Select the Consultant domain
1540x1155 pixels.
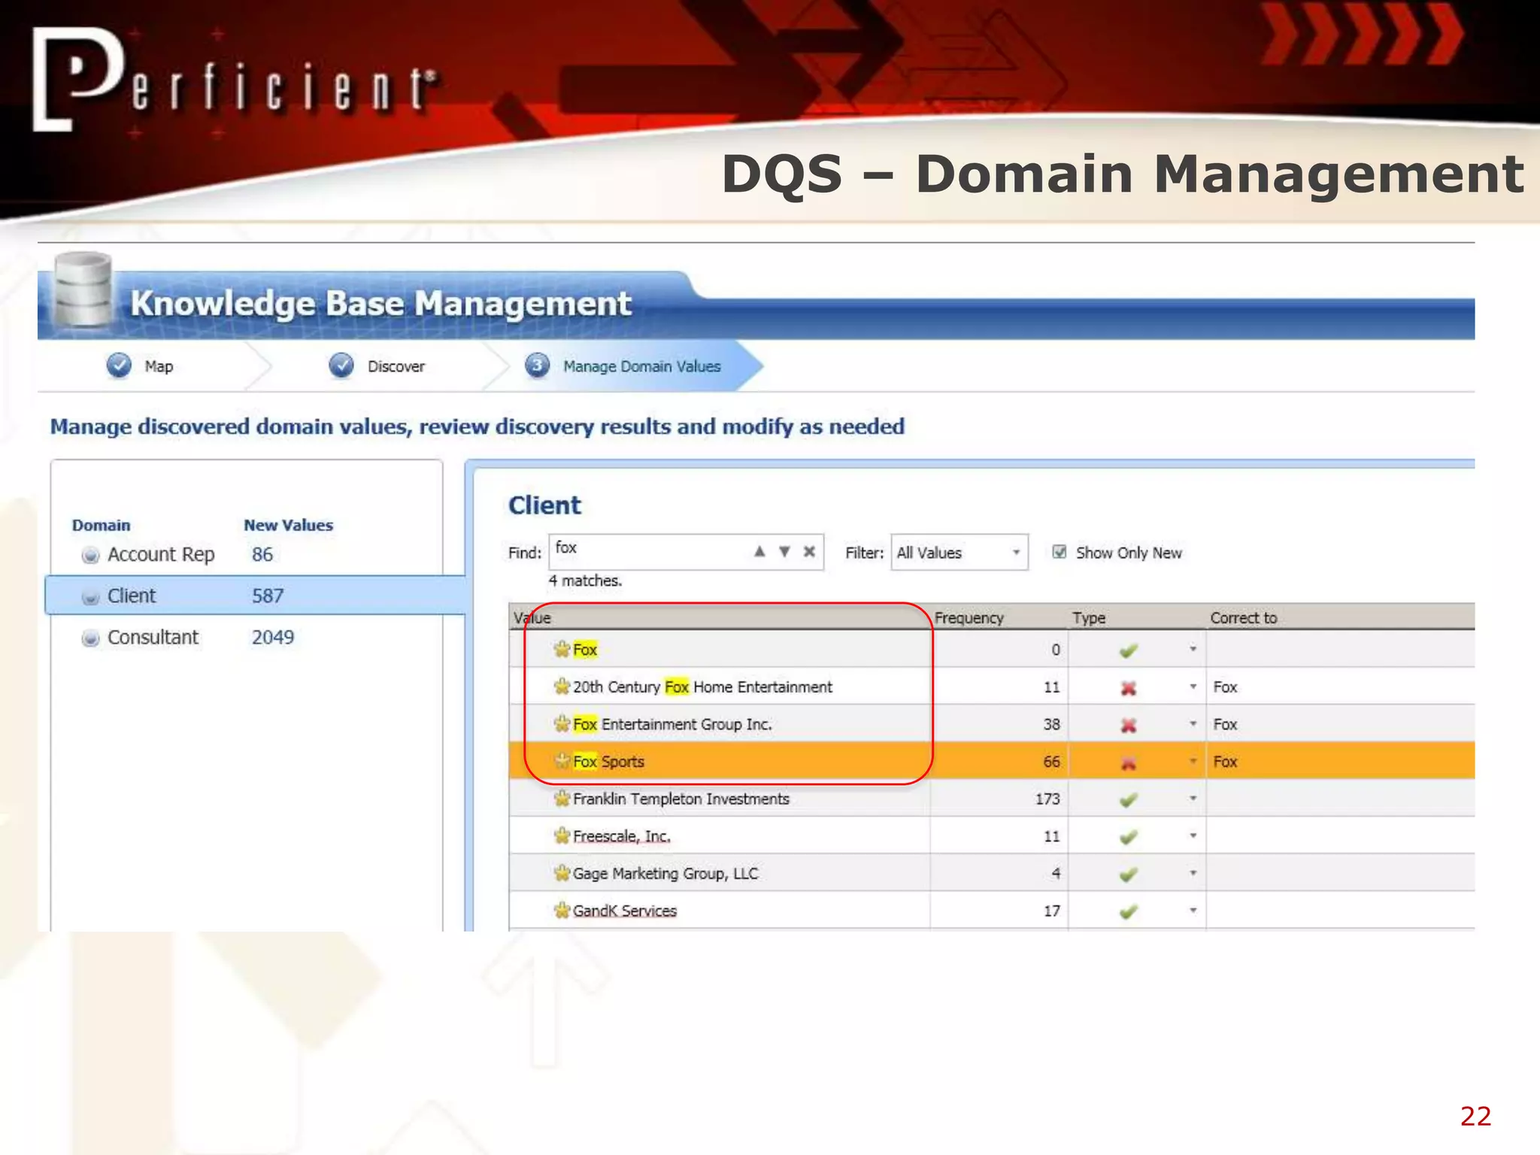153,638
